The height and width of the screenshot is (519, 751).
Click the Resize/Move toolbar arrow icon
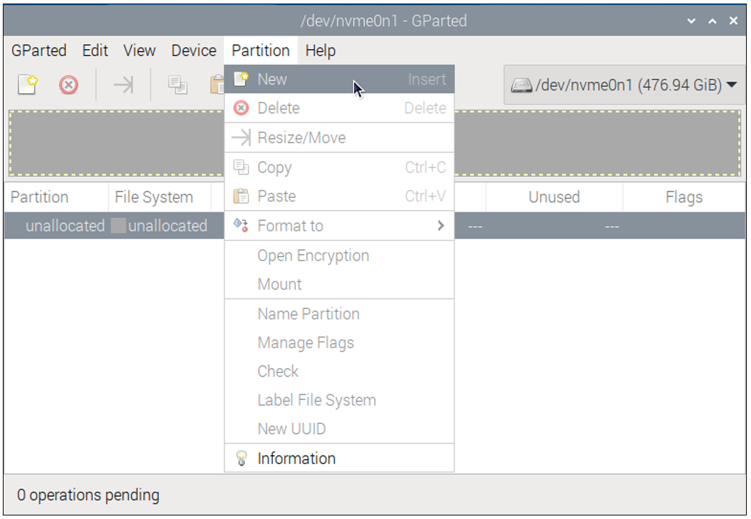123,85
